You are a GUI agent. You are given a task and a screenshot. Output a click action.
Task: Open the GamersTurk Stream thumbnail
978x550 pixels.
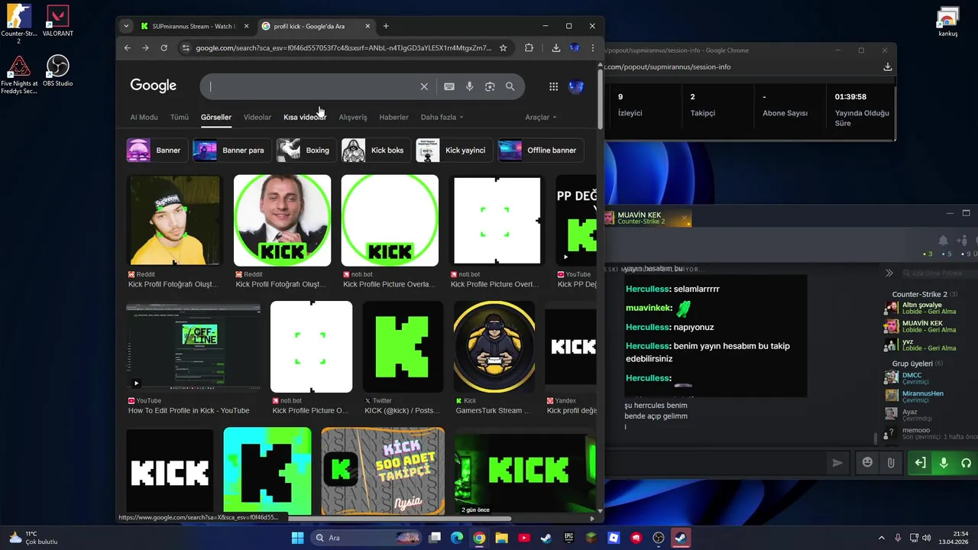(x=494, y=347)
